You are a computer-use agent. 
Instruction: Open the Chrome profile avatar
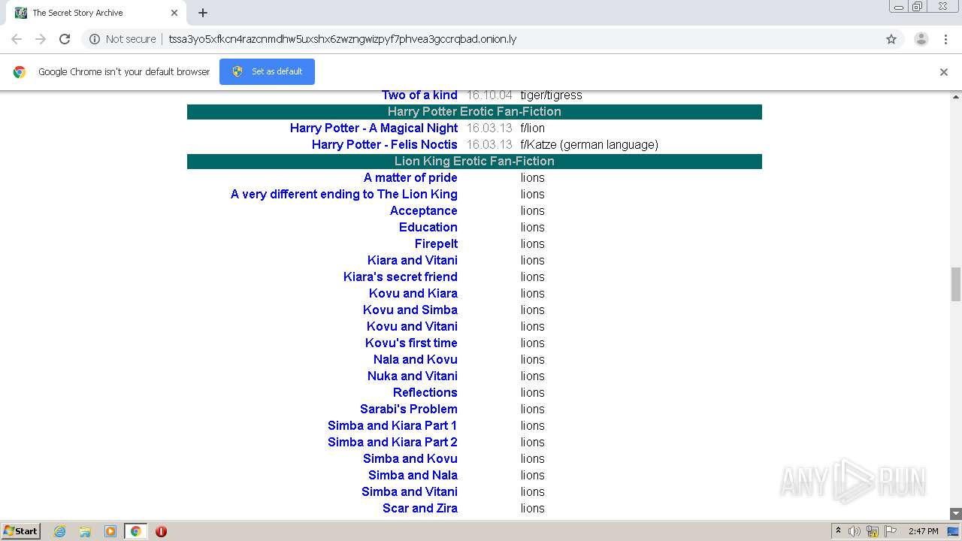point(921,39)
